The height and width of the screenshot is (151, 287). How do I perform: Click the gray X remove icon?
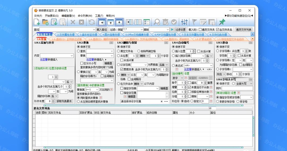pos(73,22)
